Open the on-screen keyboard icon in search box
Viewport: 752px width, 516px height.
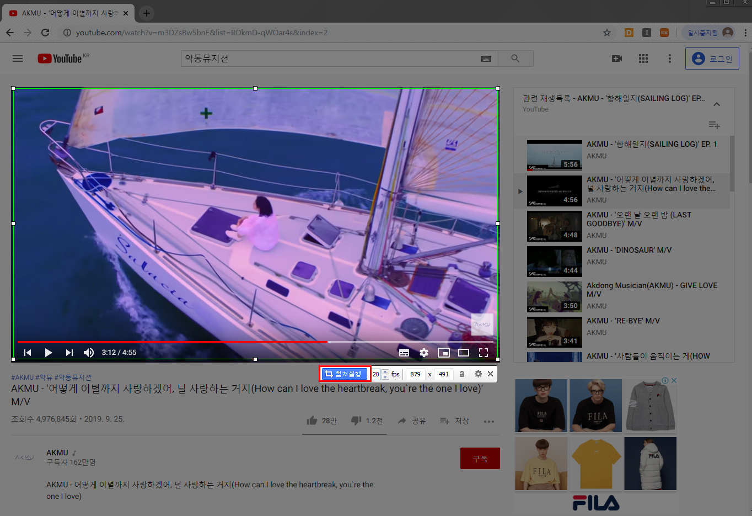point(486,58)
